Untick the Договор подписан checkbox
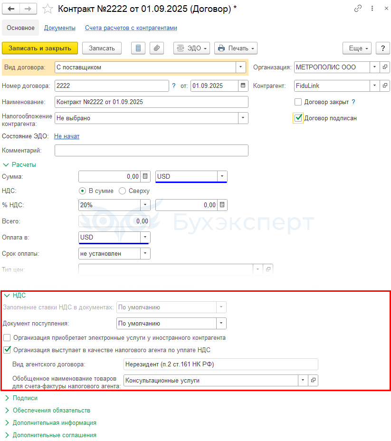Viewport: 391px width, 441px height. [x=298, y=118]
